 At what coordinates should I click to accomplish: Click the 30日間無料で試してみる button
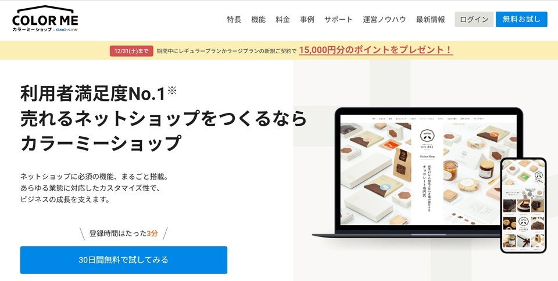coord(123,260)
